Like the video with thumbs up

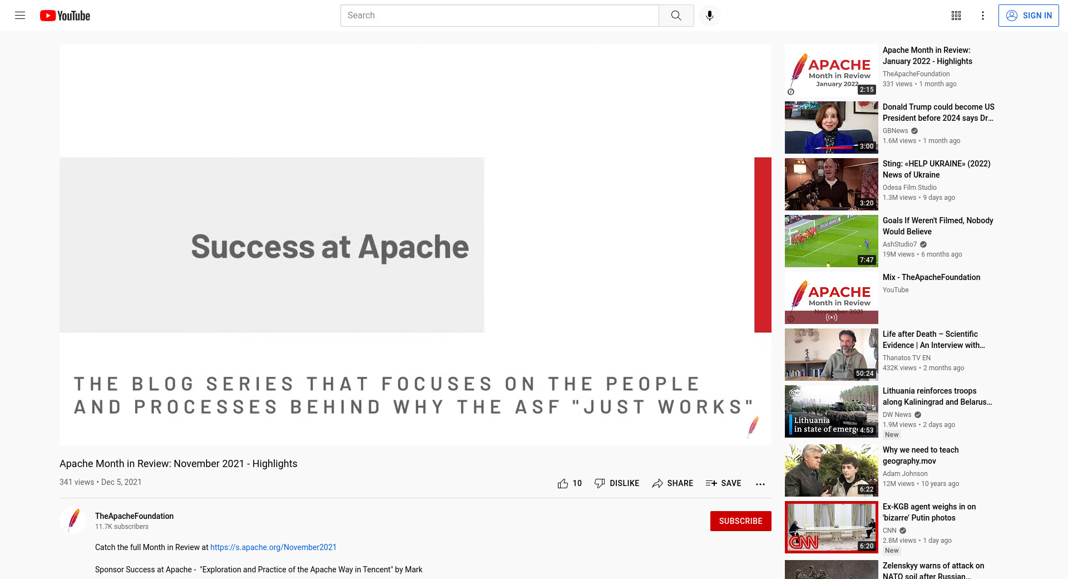563,483
